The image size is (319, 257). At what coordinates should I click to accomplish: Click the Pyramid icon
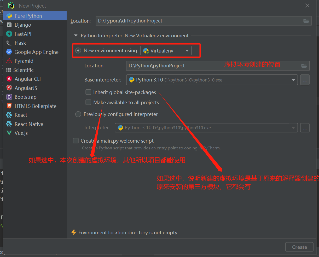(9, 61)
